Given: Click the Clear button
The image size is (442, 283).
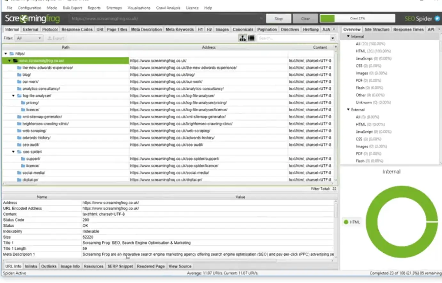Looking at the screenshot, I should click(x=305, y=19).
